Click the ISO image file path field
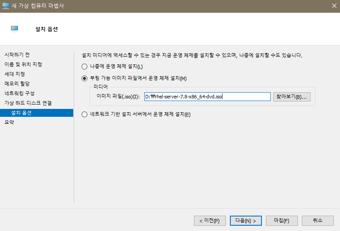The height and width of the screenshot is (231, 340). pyautogui.click(x=208, y=97)
